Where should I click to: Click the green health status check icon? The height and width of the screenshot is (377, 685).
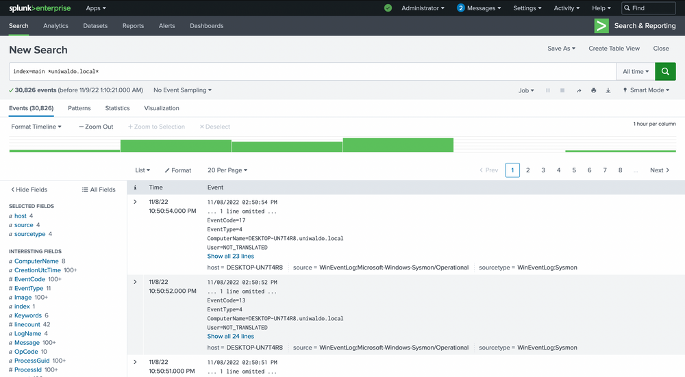(x=388, y=8)
